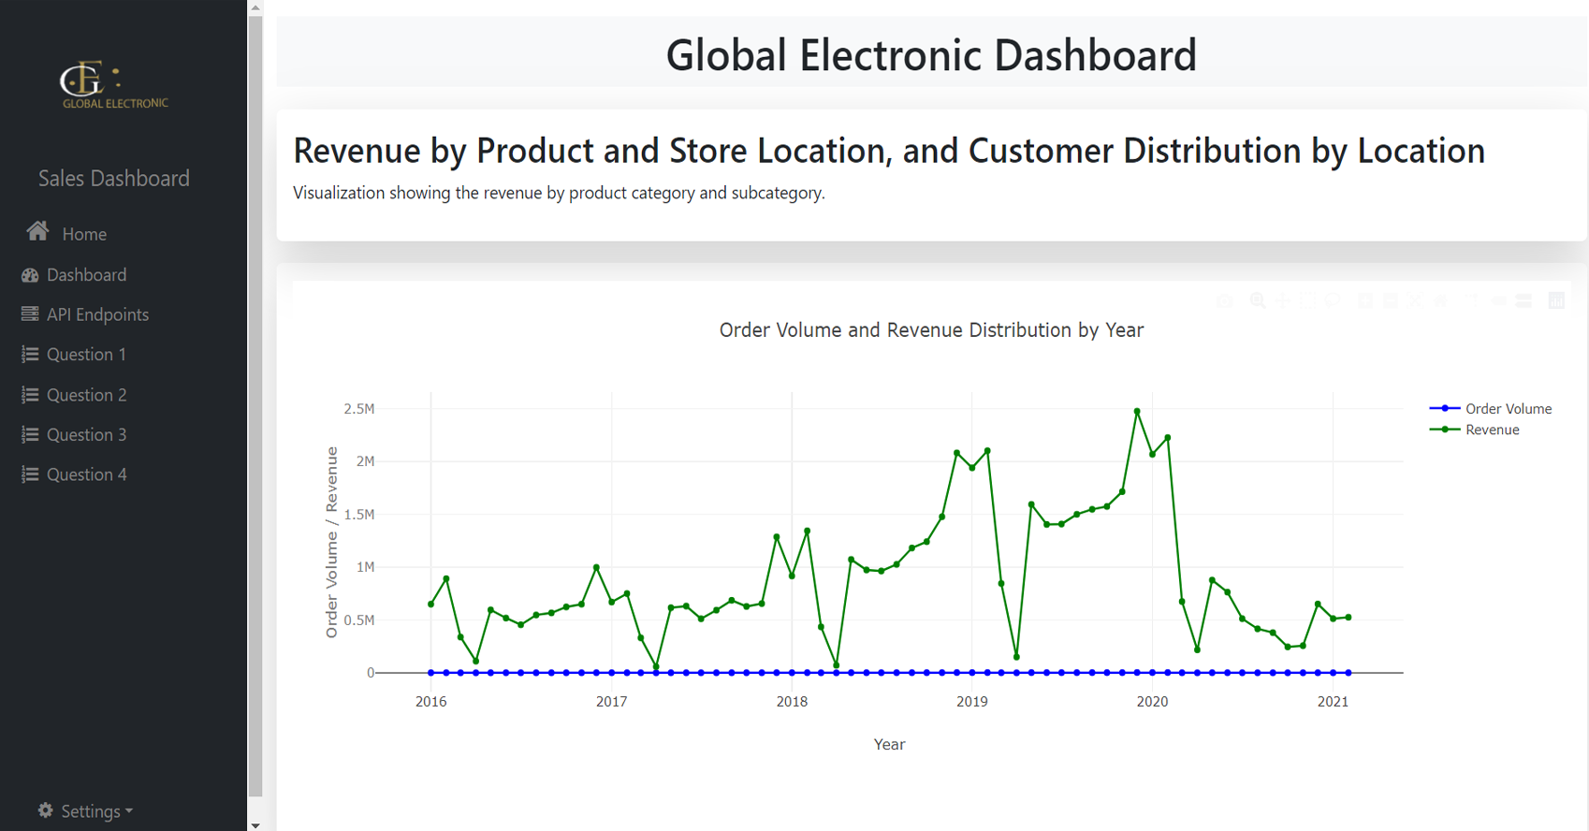Click the Question 4 numbered-list icon
1589x831 pixels.
[30, 474]
